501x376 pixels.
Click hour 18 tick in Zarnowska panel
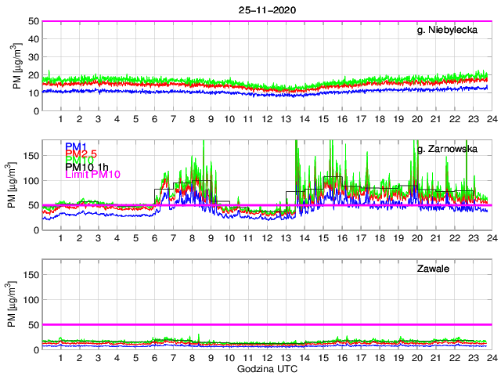pyautogui.click(x=379, y=238)
